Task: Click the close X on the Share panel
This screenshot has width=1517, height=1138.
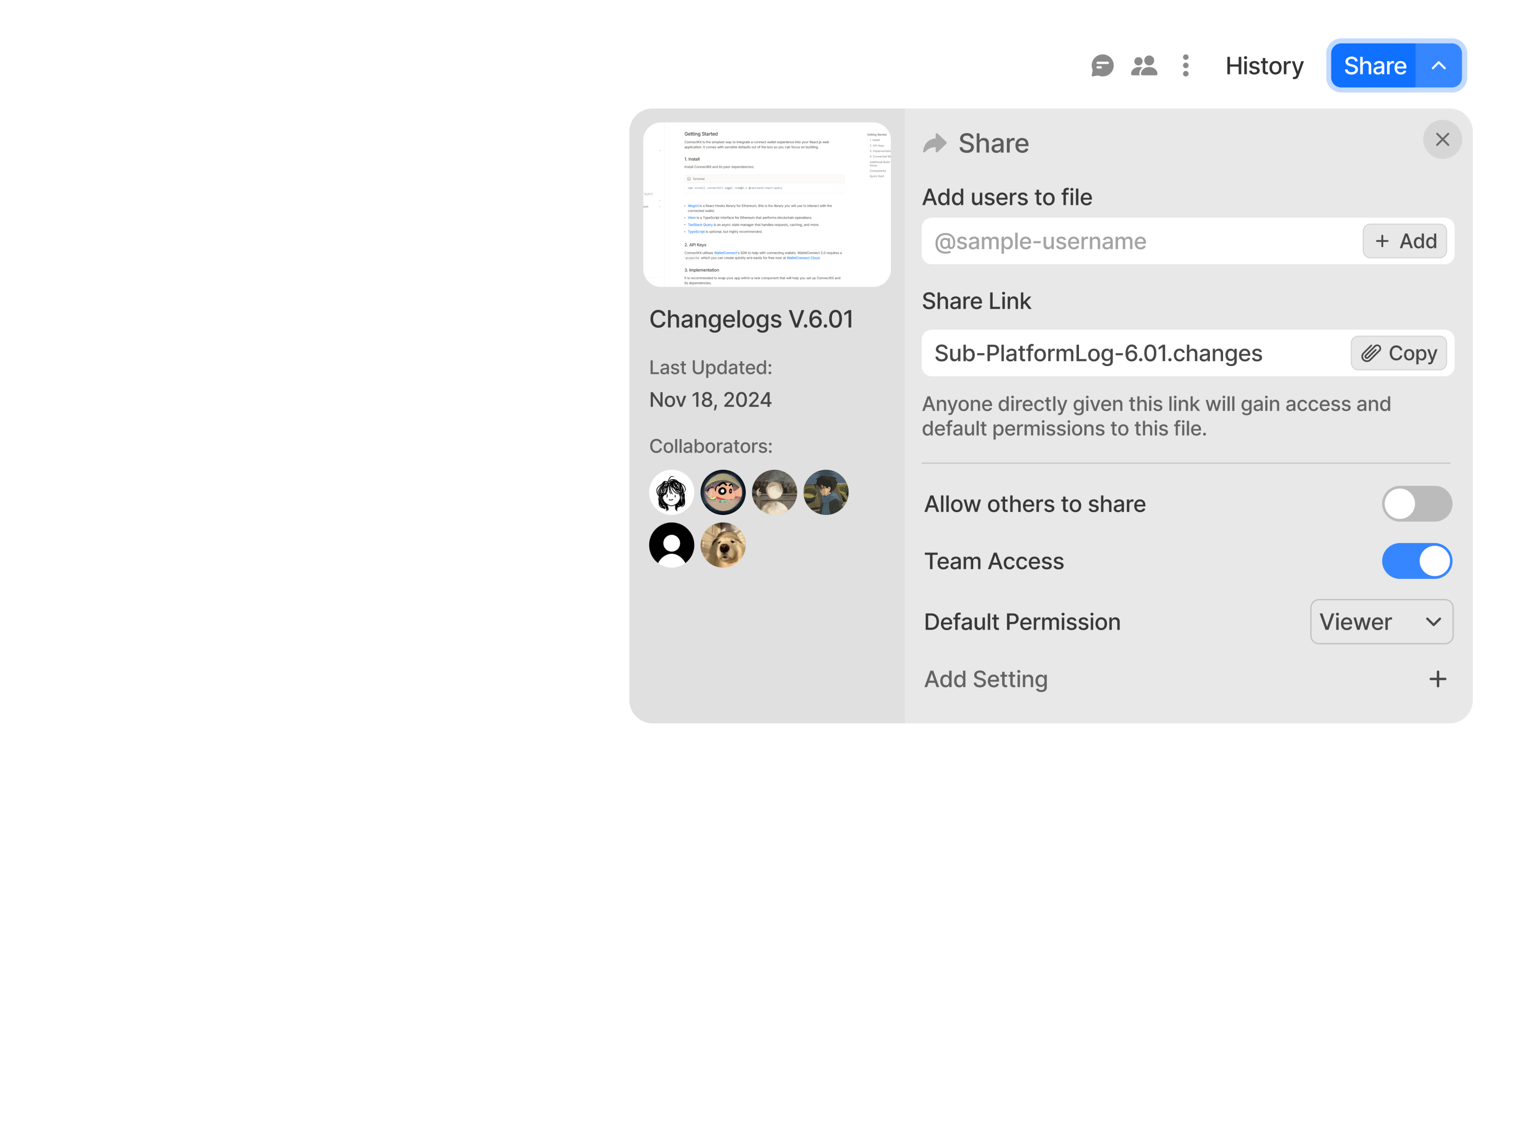Action: point(1442,139)
